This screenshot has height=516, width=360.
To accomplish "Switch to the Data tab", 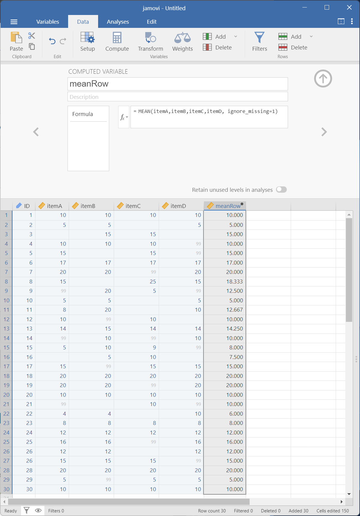I will (x=83, y=22).
